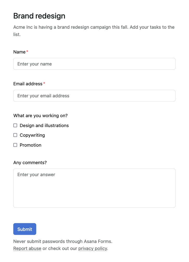The height and width of the screenshot is (262, 189).
Task: Tick the Copywriting checkbox
Action: (x=15, y=135)
